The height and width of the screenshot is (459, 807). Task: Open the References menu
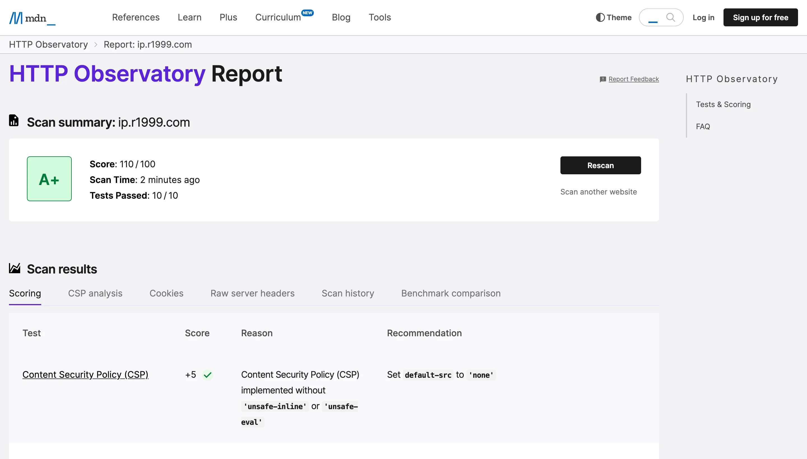point(136,17)
